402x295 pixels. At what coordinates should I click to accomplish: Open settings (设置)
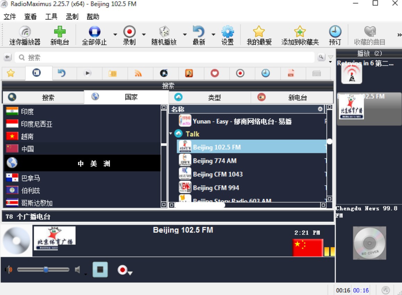228,36
